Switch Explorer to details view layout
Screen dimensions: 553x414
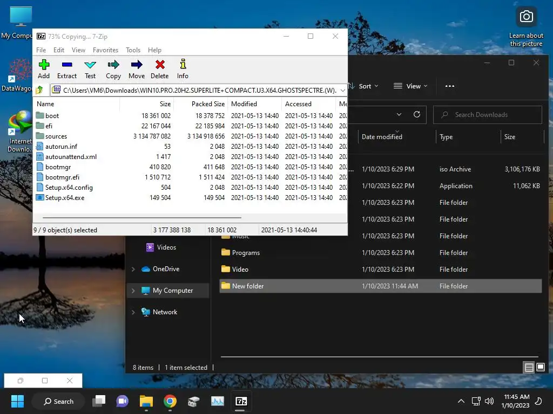point(529,368)
